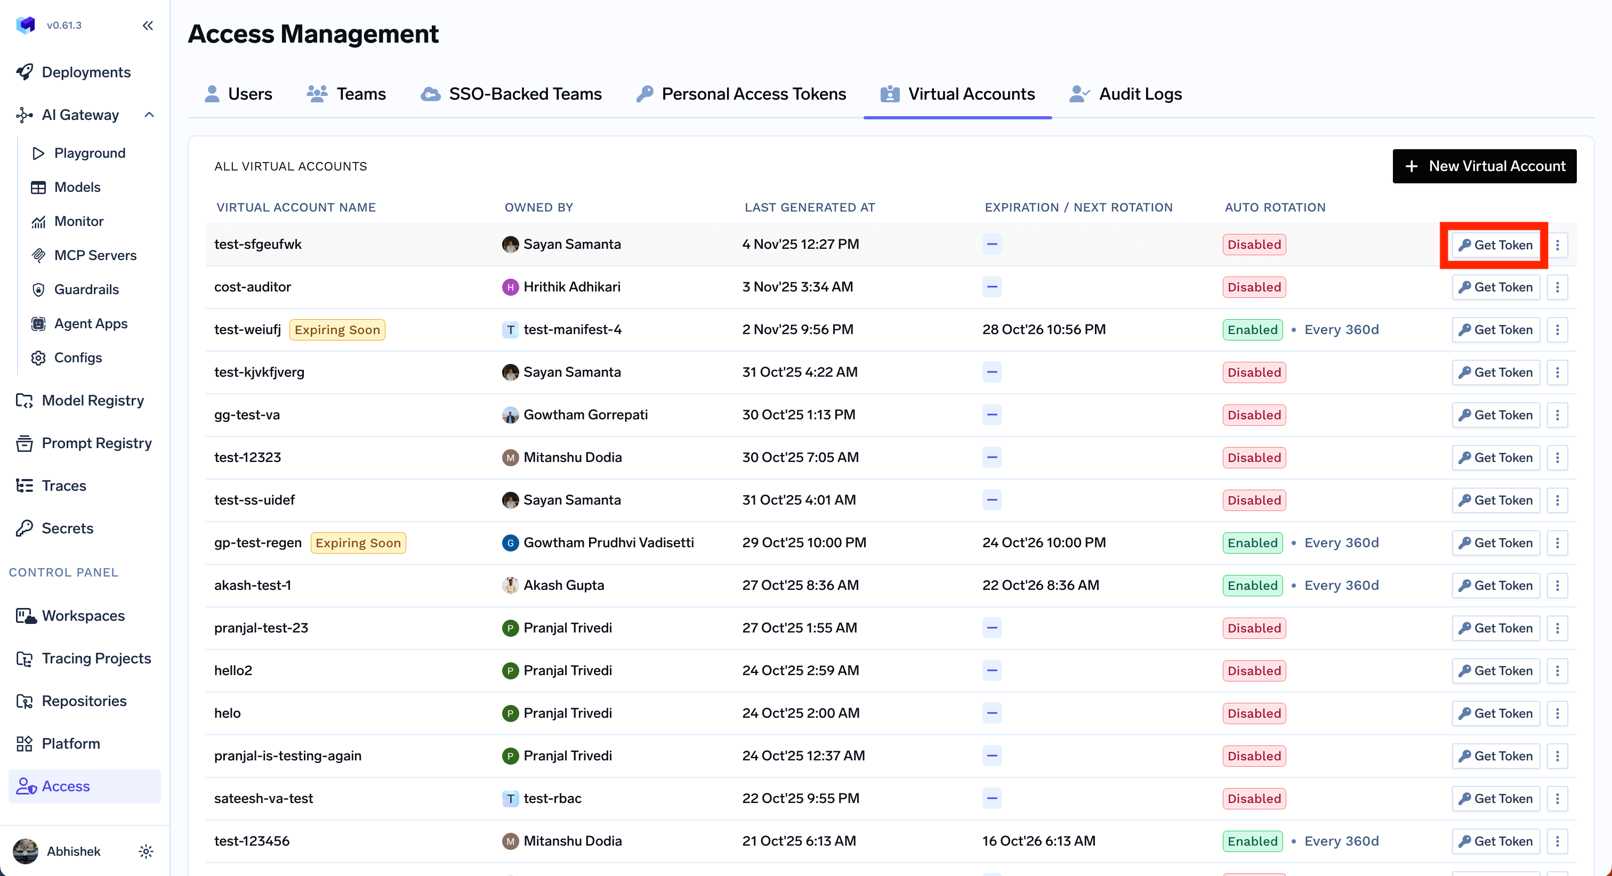The height and width of the screenshot is (876, 1612).
Task: Open Deployments via rocket icon
Action: coord(25,72)
